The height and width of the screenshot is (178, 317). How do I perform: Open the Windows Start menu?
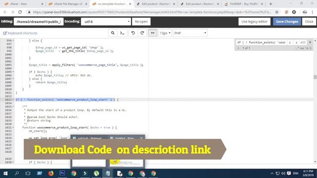tap(5, 174)
